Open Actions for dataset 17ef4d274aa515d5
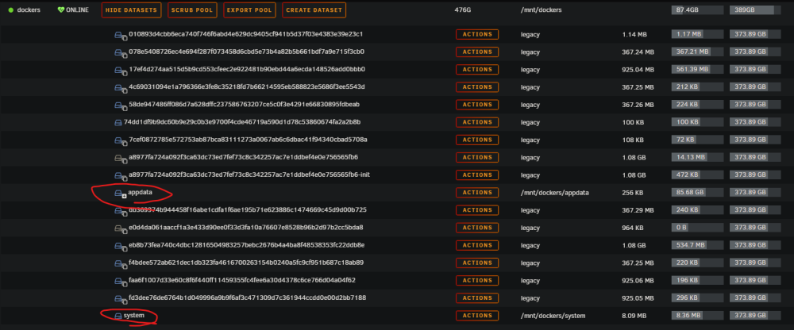 click(477, 69)
